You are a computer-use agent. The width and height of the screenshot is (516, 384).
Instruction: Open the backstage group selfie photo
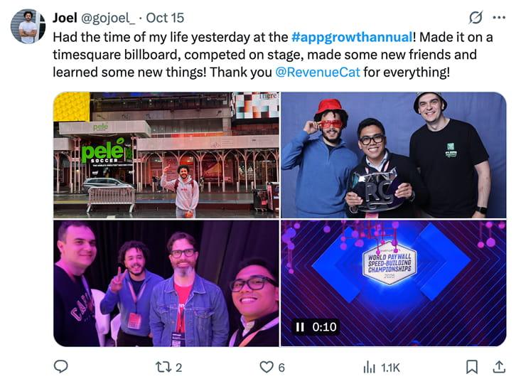(166, 283)
